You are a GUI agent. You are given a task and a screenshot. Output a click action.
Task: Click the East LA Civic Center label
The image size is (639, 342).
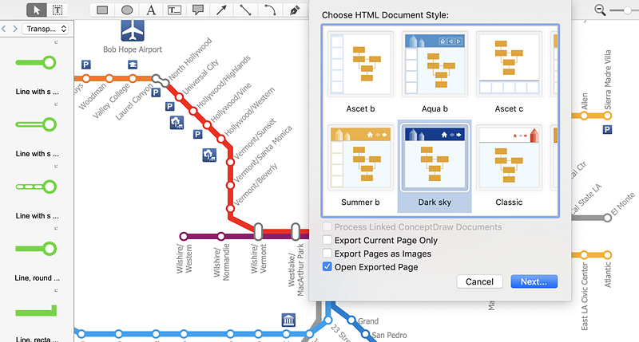(x=585, y=297)
